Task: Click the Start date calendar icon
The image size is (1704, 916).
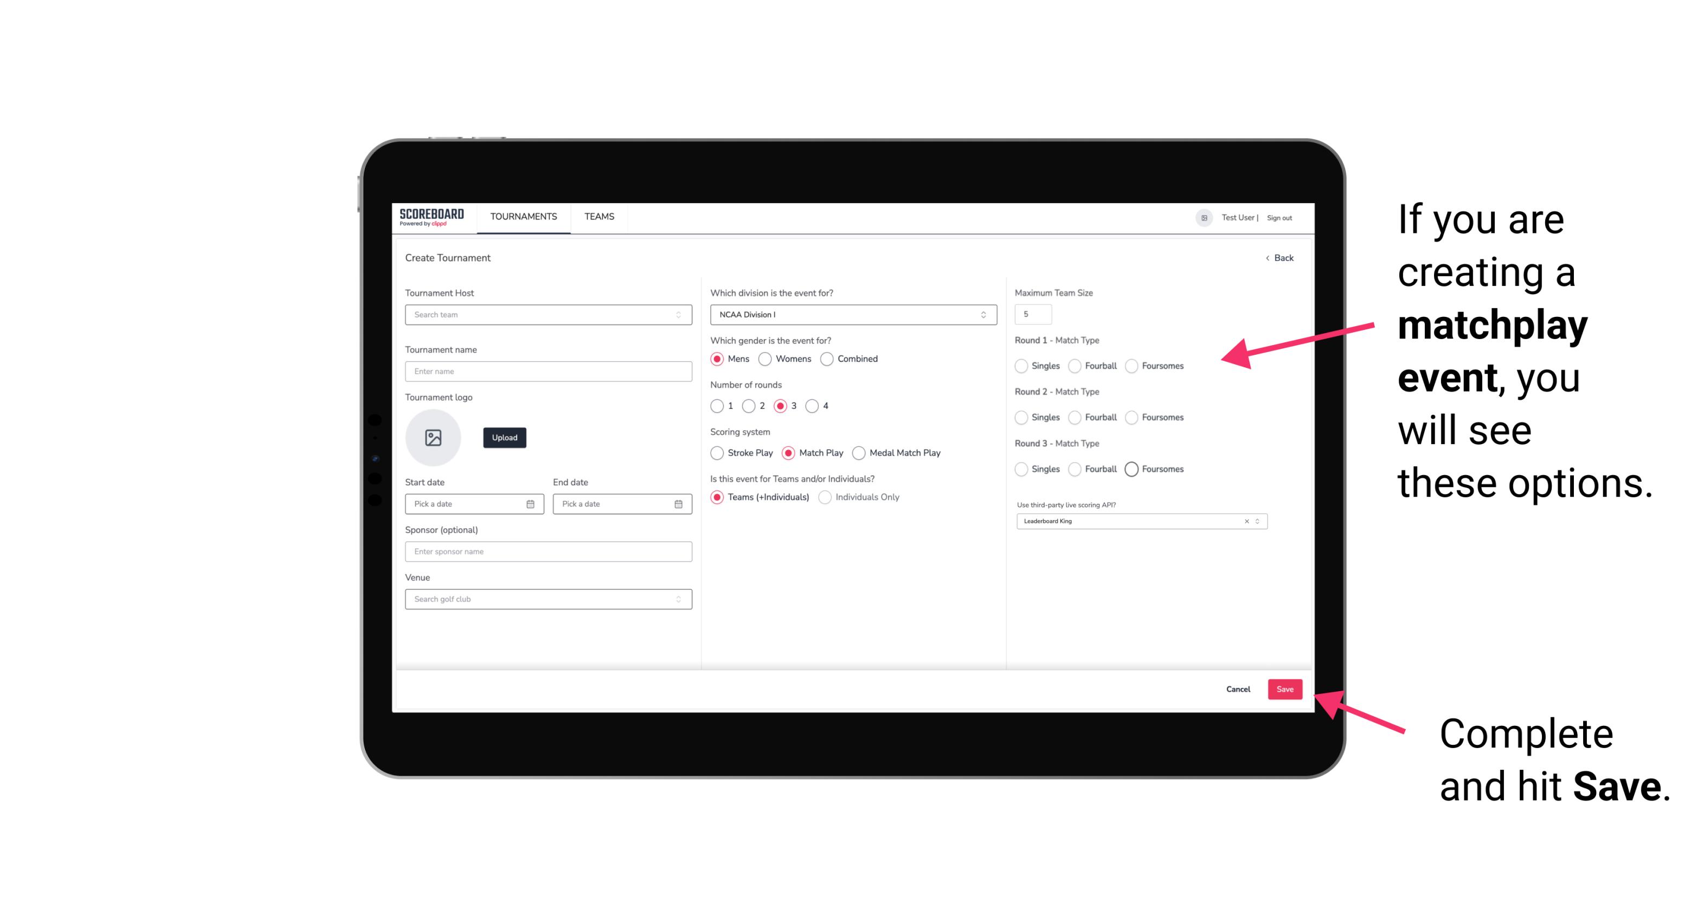Action: (x=531, y=503)
